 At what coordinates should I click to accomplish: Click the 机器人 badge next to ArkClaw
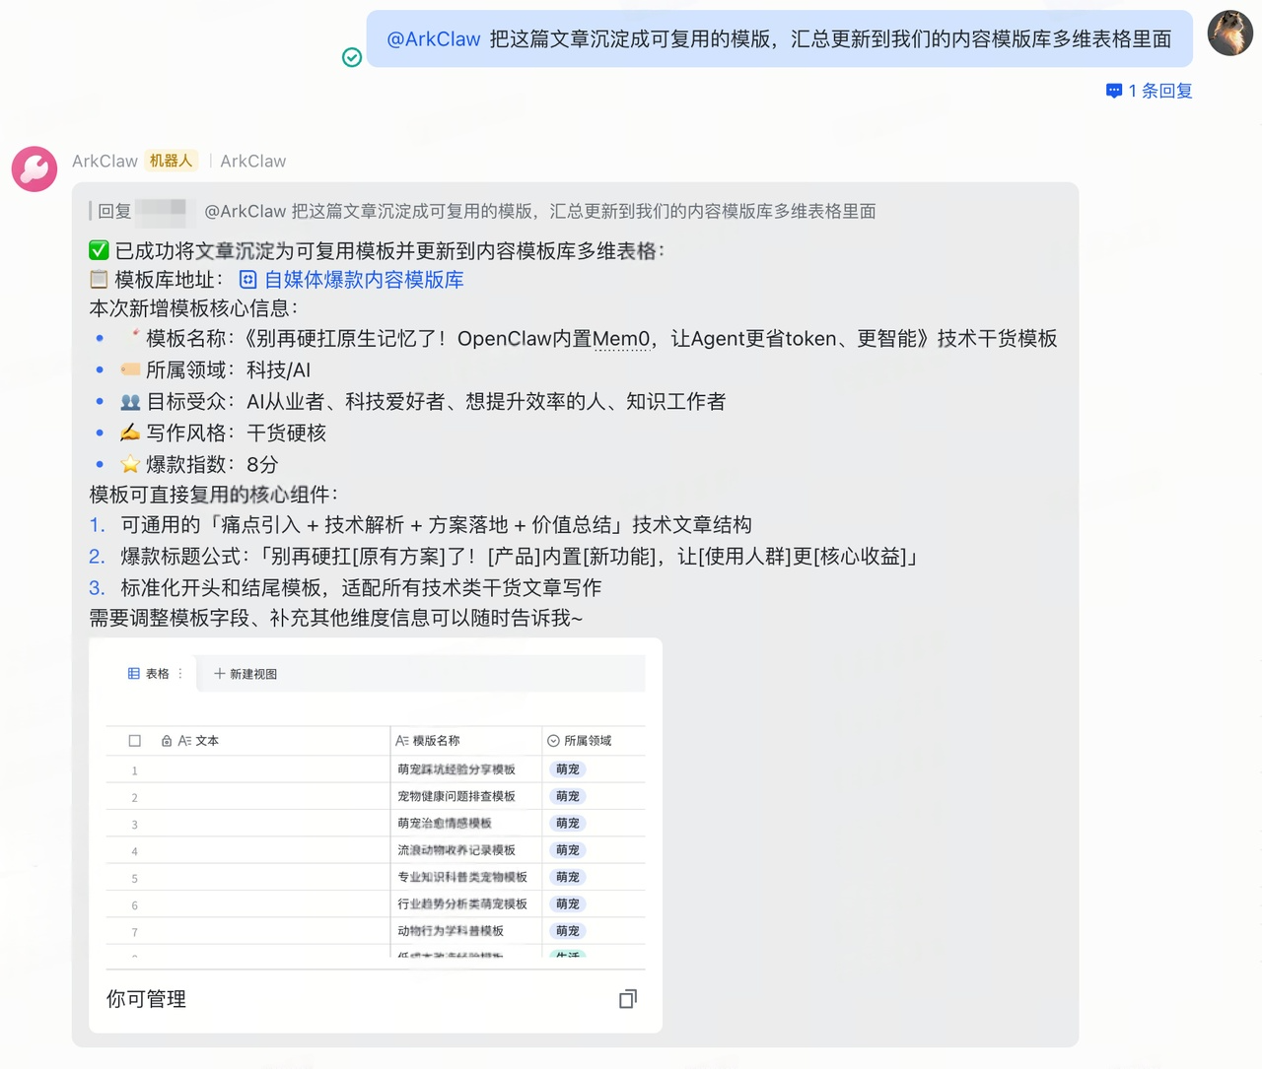(171, 161)
